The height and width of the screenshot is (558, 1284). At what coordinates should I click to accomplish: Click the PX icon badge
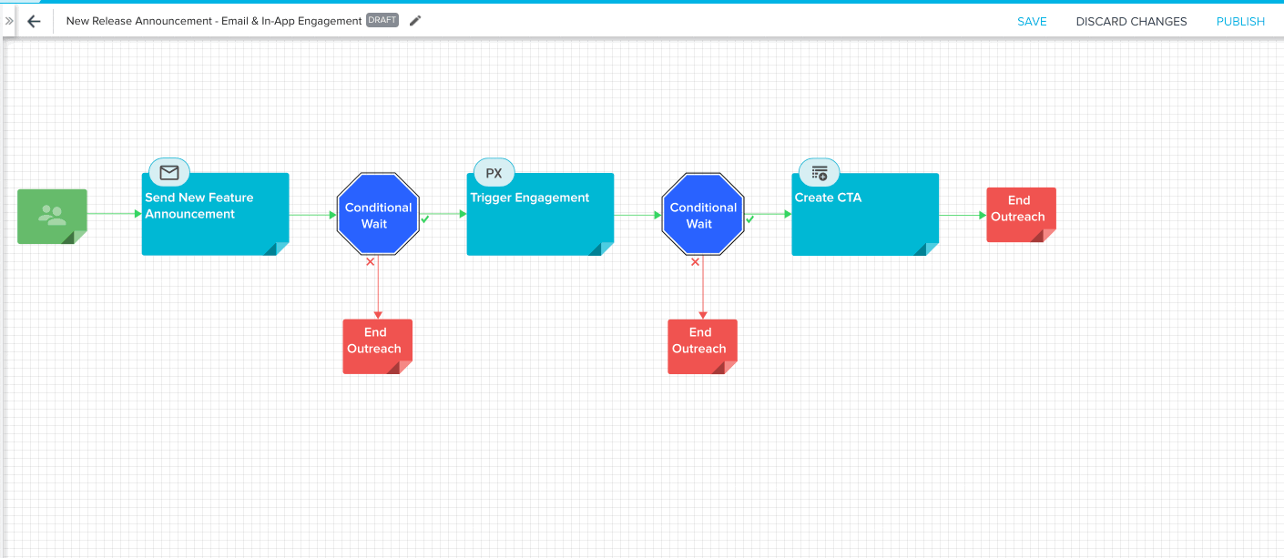tap(494, 173)
